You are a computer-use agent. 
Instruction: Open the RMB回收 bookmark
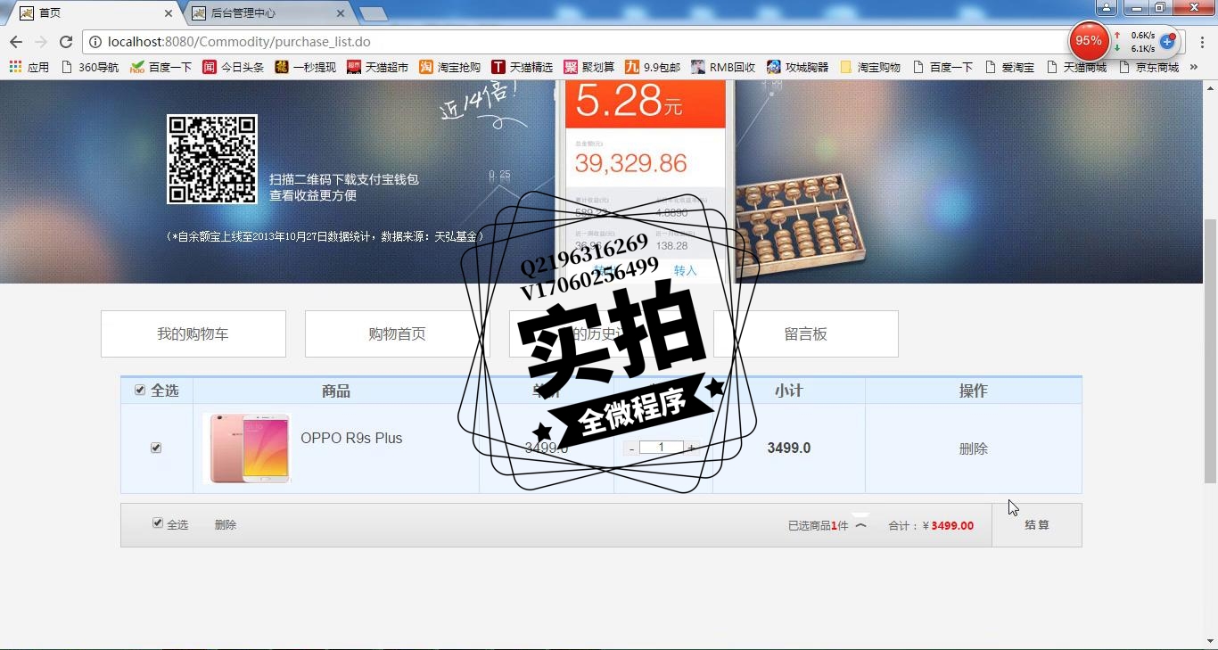click(723, 67)
